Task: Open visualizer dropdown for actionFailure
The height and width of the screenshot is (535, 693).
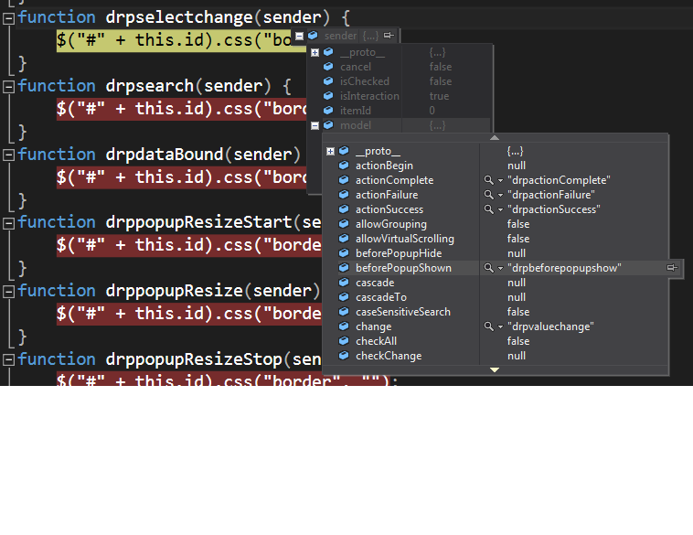Action: coord(500,195)
